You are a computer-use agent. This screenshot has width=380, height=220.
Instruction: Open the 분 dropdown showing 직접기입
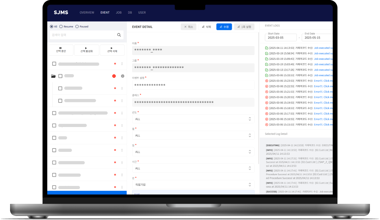tap(193, 185)
